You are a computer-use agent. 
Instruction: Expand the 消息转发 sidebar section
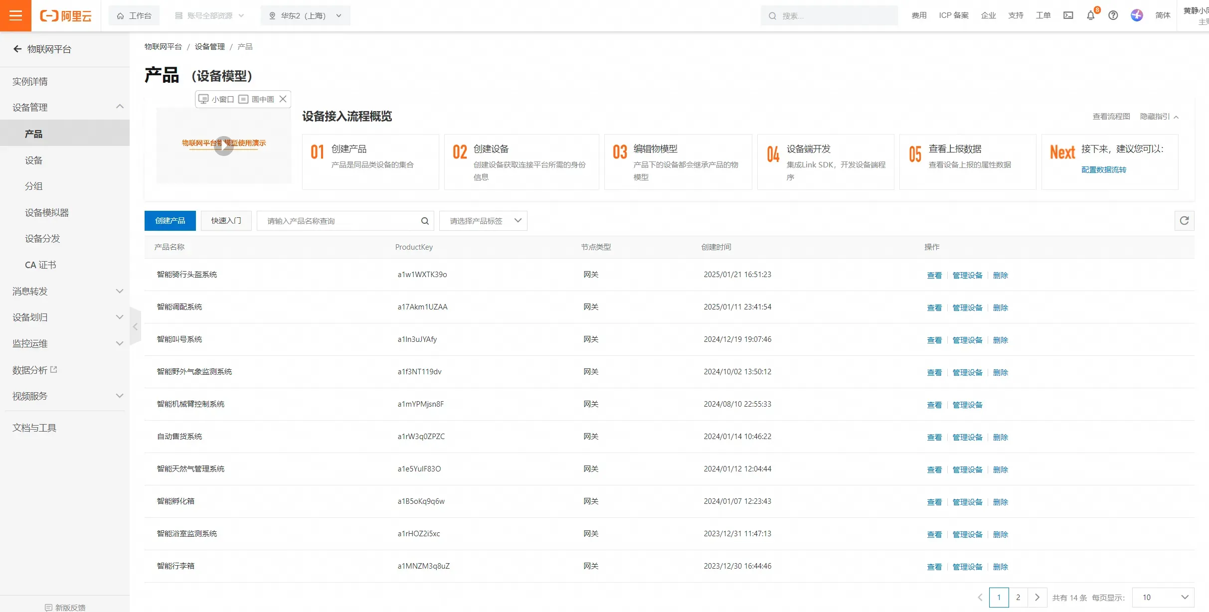click(65, 291)
